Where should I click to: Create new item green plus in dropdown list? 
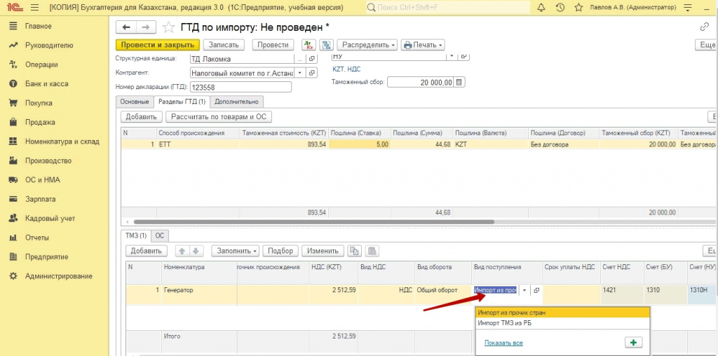634,343
